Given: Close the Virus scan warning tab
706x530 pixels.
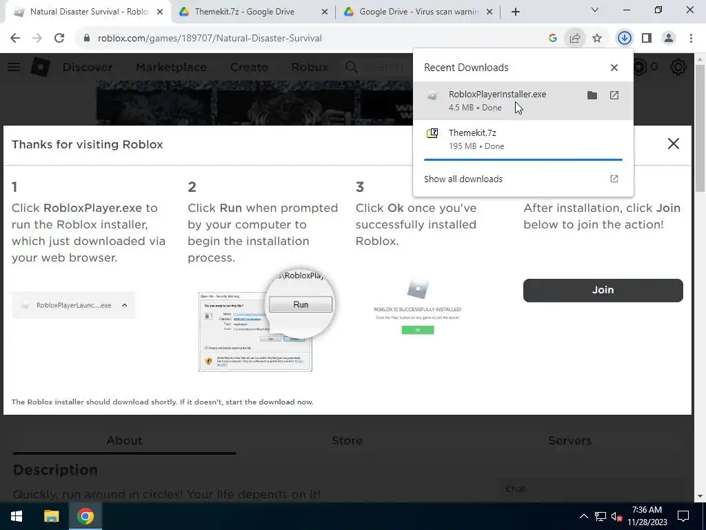Looking at the screenshot, I should pos(490,12).
